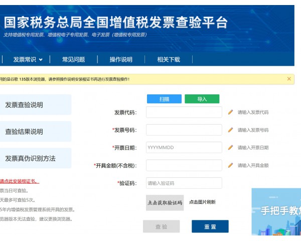Click pencil icon beside 请输入发票代码
Screen dimensions: 301x241
point(230,112)
